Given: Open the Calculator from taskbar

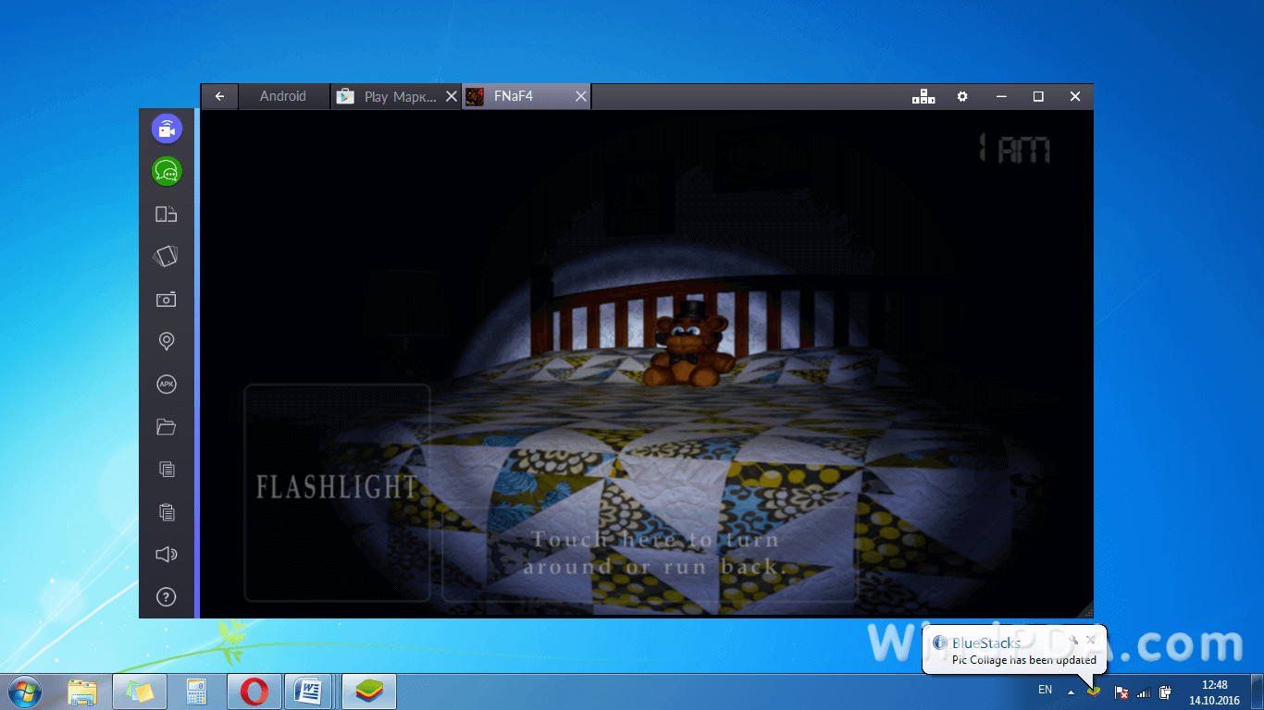Looking at the screenshot, I should (196, 692).
